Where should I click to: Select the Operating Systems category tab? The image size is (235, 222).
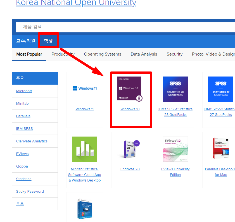[x=103, y=54]
